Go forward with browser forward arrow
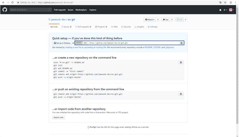This screenshot has height=137, width=239. 8,2
